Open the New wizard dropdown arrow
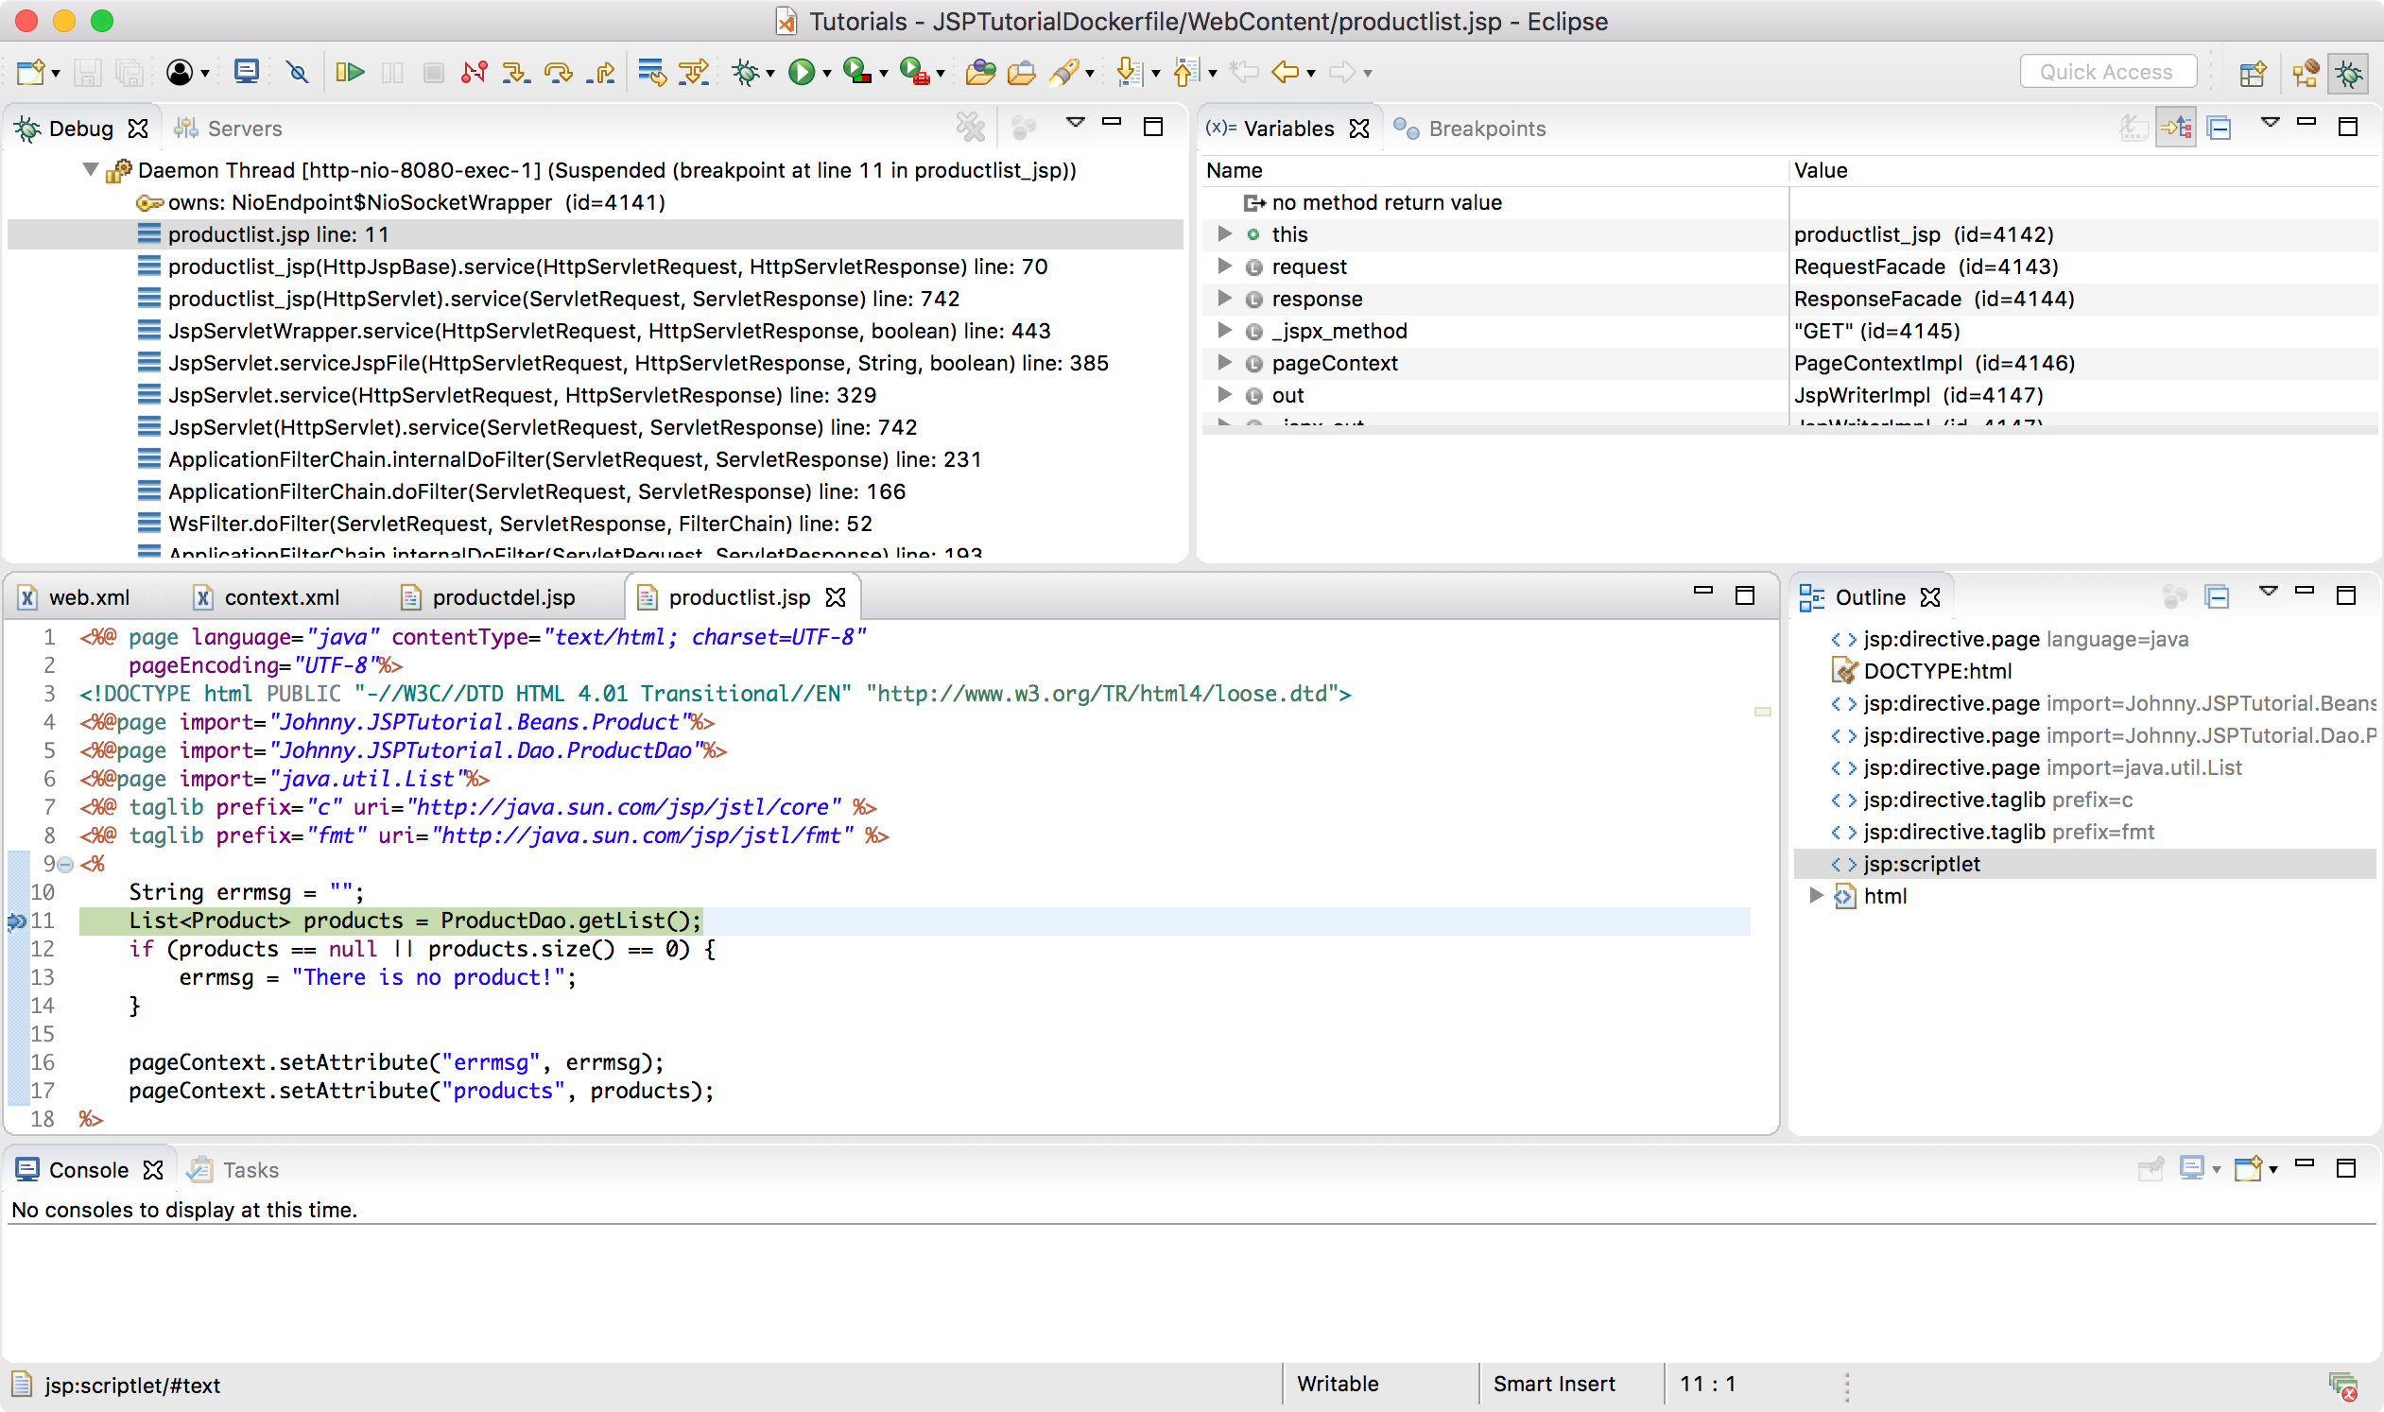 [x=56, y=74]
